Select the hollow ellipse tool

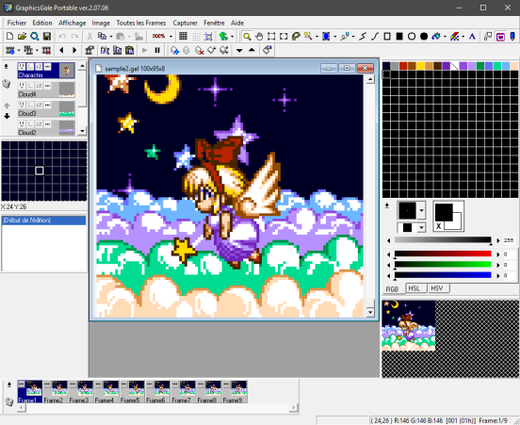[412, 36]
